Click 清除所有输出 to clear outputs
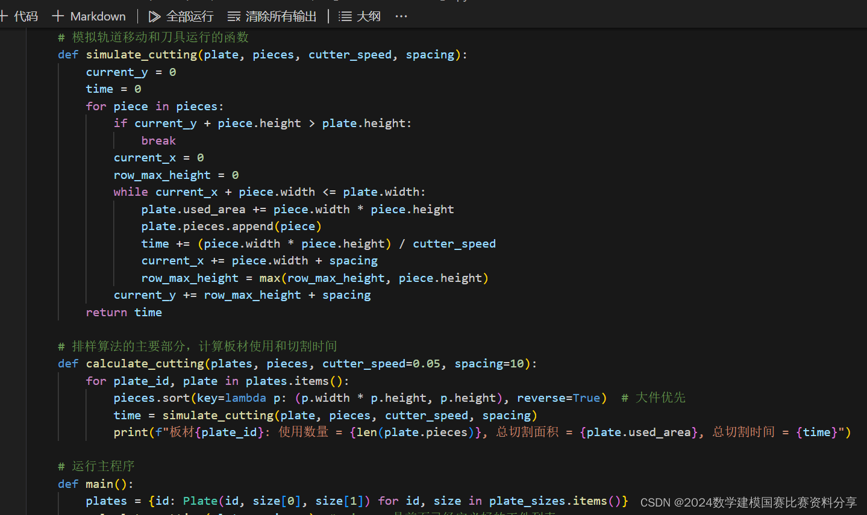This screenshot has width=867, height=515. click(272, 16)
